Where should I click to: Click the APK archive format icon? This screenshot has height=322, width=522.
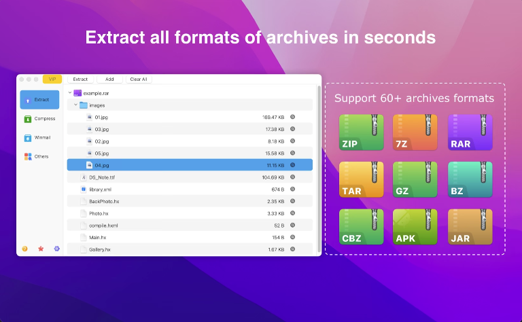(415, 227)
